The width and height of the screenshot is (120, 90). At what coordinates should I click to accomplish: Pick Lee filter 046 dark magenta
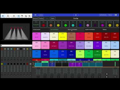click(54, 45)
